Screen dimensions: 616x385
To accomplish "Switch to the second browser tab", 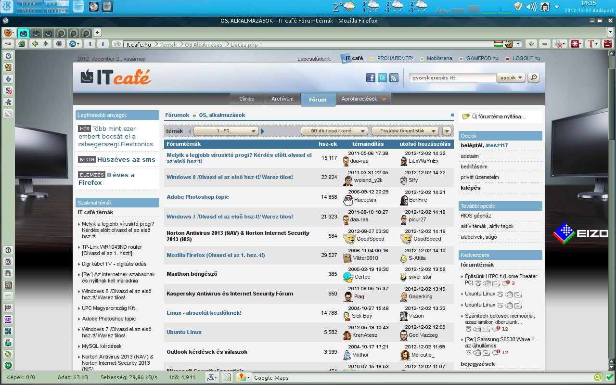I will (36, 33).
